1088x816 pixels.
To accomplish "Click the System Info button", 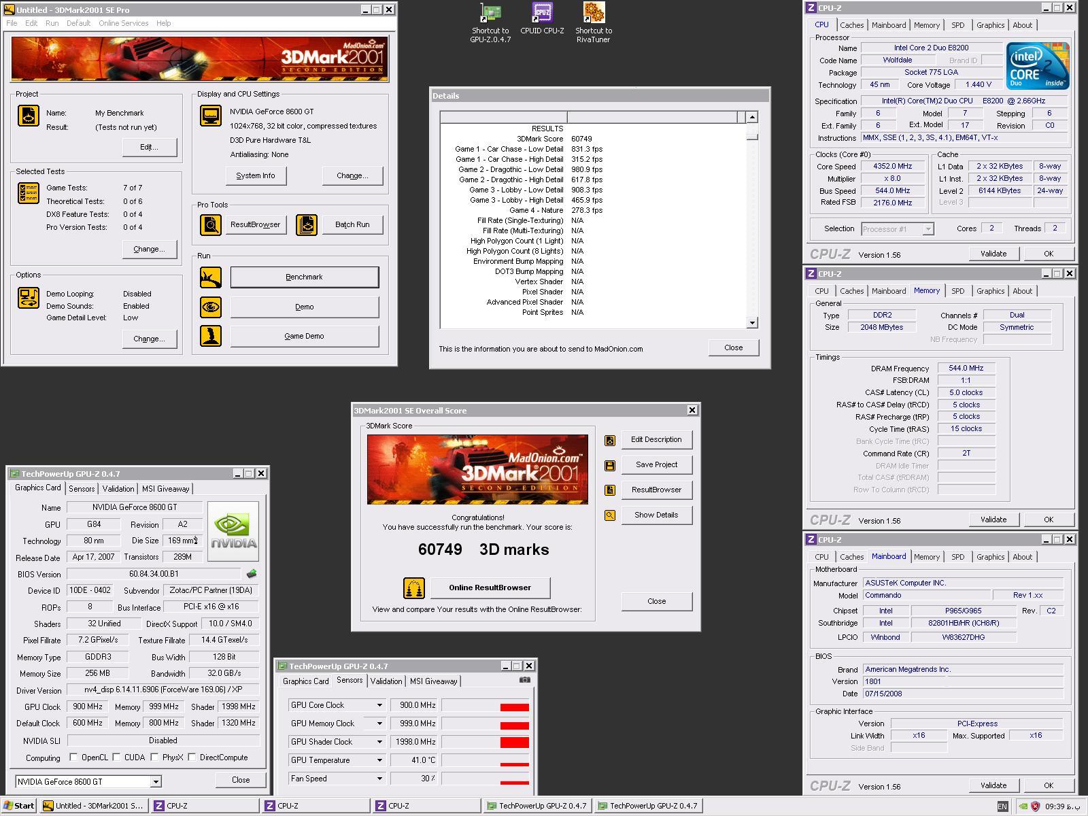I will [x=256, y=175].
